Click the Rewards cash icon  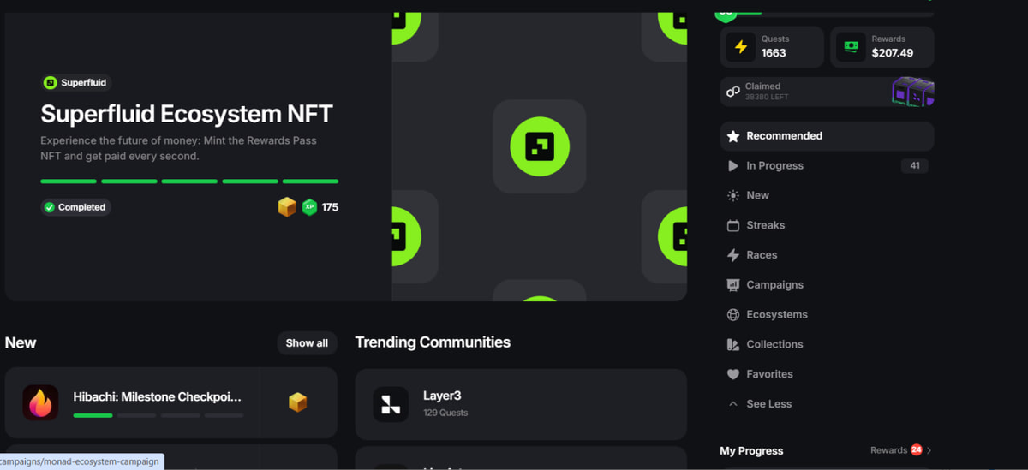click(x=851, y=46)
